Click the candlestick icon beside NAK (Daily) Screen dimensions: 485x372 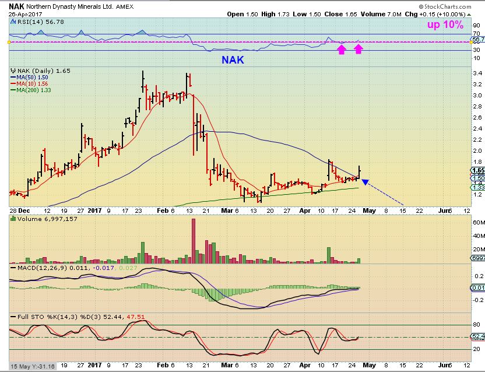pyautogui.click(x=13, y=71)
